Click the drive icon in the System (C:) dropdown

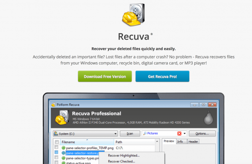tap(56, 133)
